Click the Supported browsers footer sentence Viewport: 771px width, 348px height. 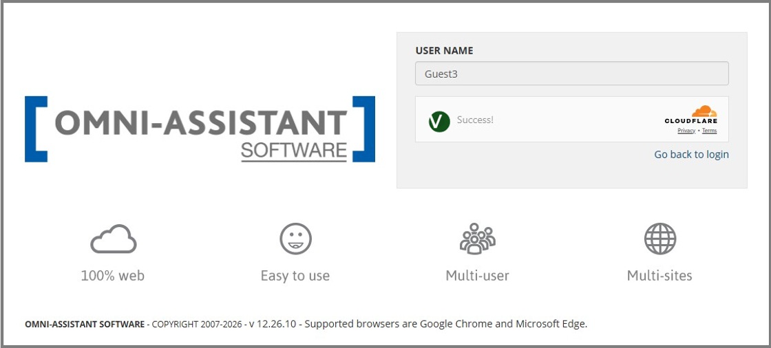click(446, 325)
